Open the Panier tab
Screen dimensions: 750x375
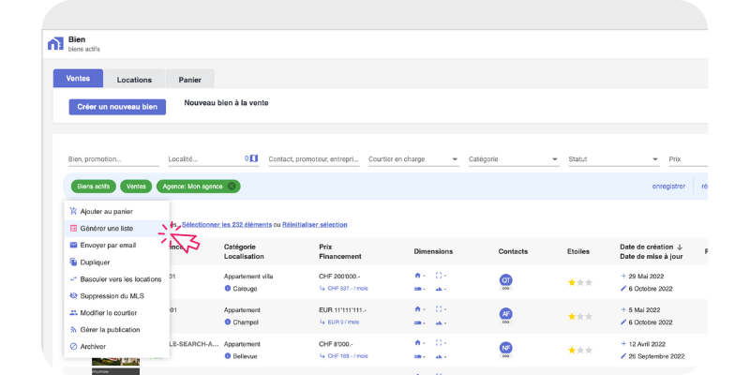pos(189,80)
